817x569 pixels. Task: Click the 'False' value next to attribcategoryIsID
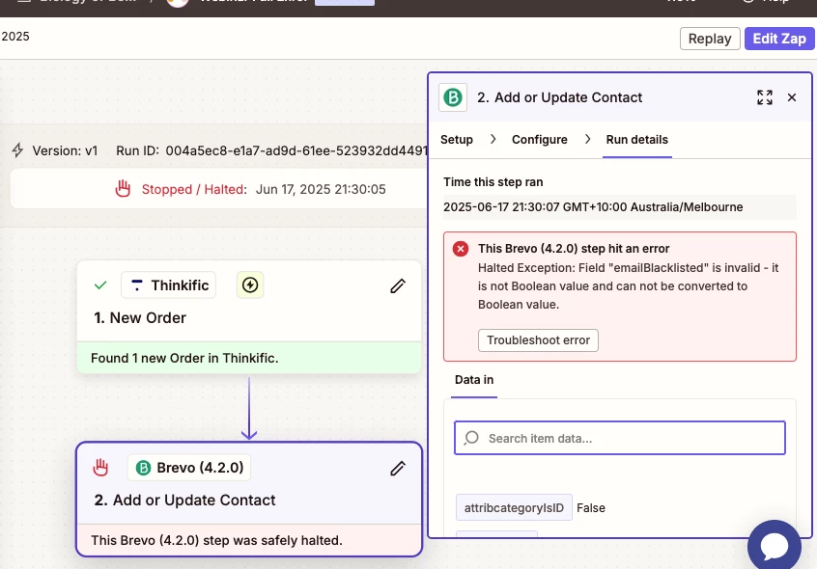click(591, 508)
